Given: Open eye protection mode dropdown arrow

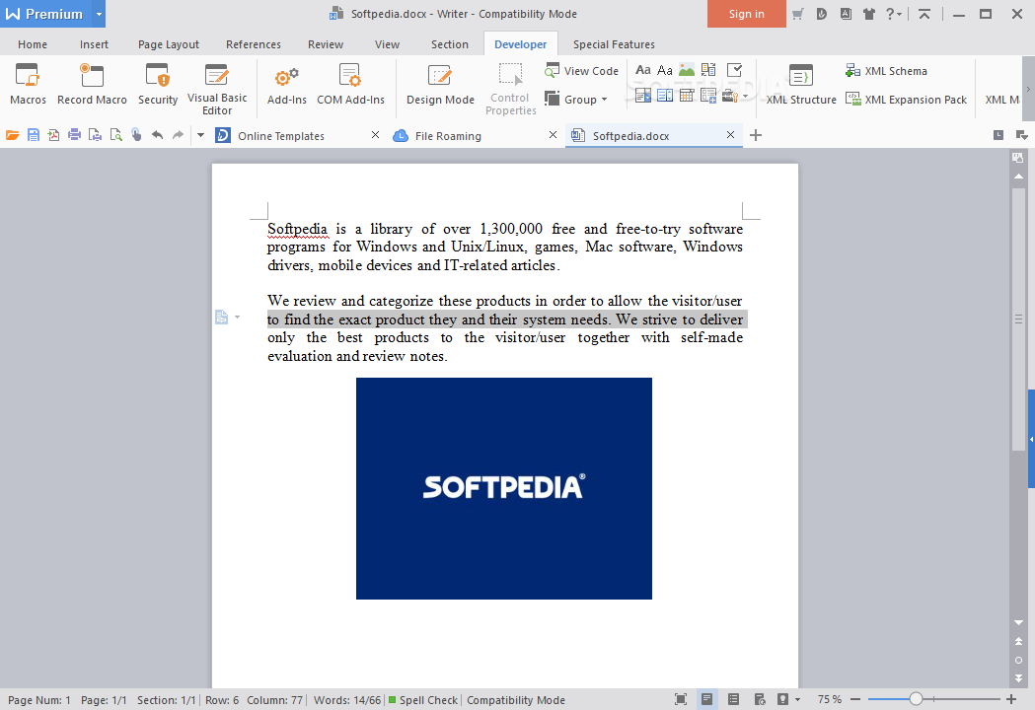Looking at the screenshot, I should point(798,699).
